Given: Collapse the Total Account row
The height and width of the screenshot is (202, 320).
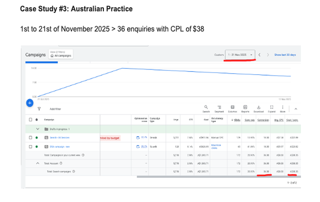Looking at the screenshot, I should (37, 163).
